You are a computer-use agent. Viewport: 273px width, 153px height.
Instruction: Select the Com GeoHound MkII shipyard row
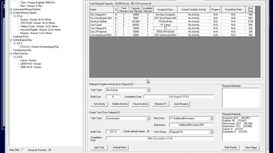click(172, 35)
